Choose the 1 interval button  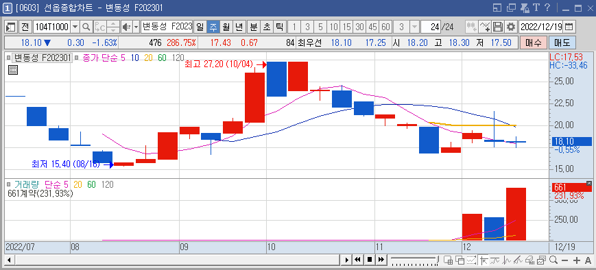click(x=294, y=27)
